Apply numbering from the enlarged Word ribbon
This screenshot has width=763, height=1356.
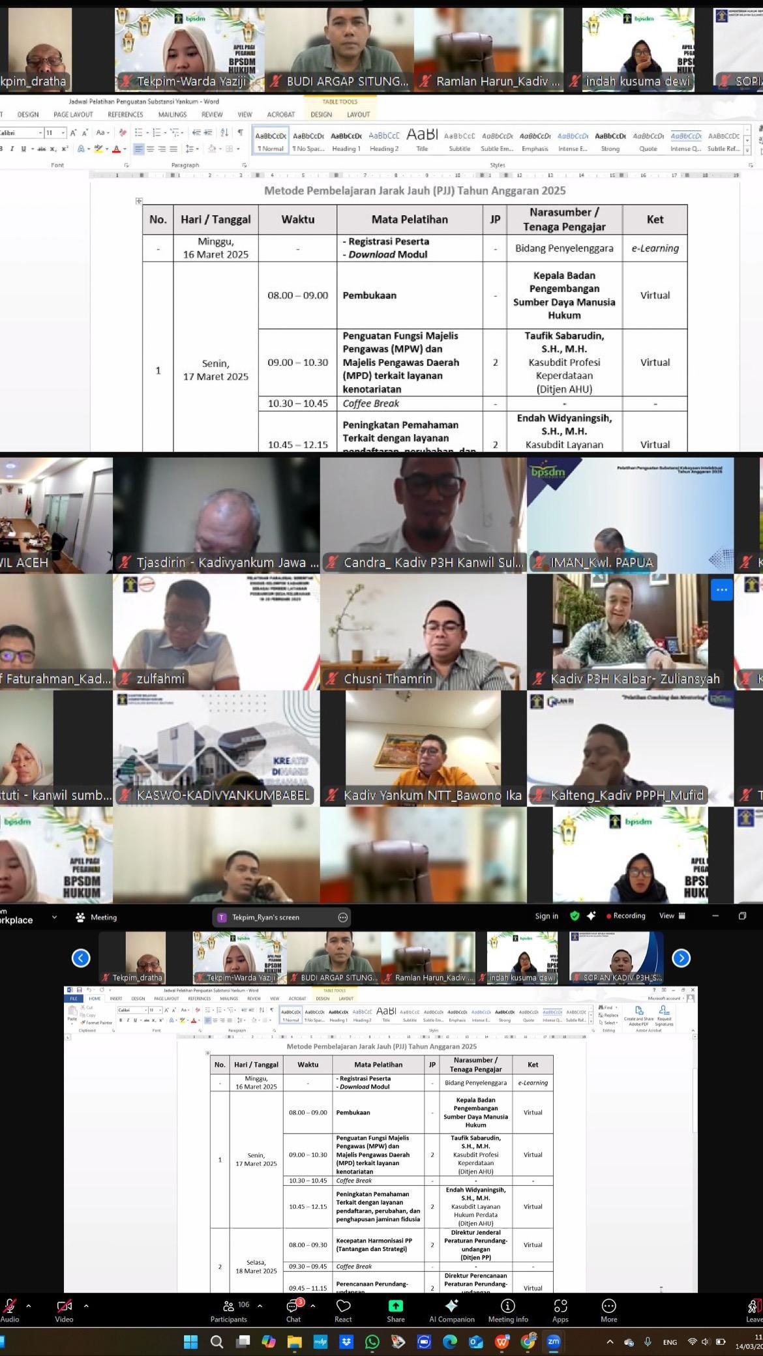(157, 132)
